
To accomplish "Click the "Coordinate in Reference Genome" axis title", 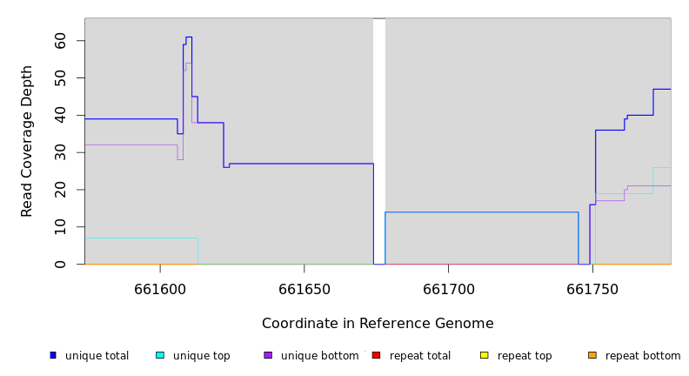I will tap(378, 324).
